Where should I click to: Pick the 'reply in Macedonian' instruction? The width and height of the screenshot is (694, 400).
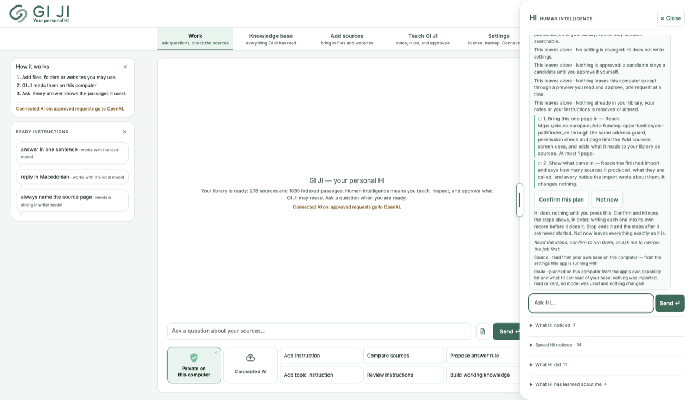click(x=73, y=177)
